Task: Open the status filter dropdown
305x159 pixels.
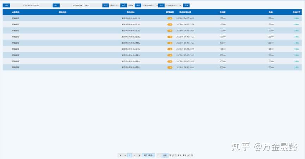Action: pyautogui.click(x=173, y=6)
